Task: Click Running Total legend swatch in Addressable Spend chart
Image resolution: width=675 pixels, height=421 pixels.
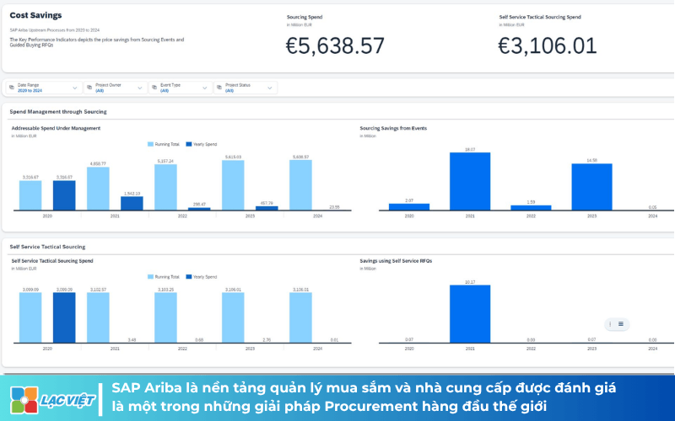Action: click(x=150, y=144)
